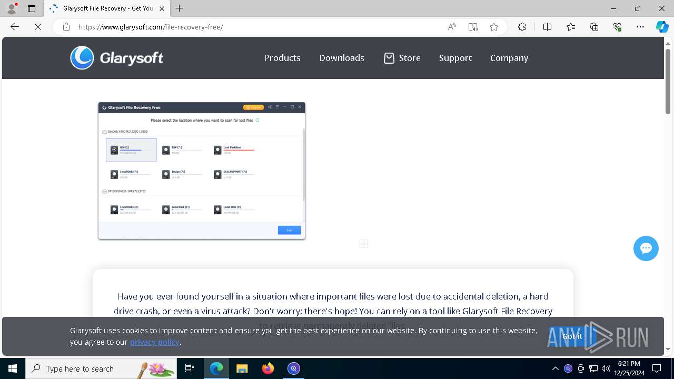Open Read aloud in address bar
The image size is (674, 379).
pos(452,27)
